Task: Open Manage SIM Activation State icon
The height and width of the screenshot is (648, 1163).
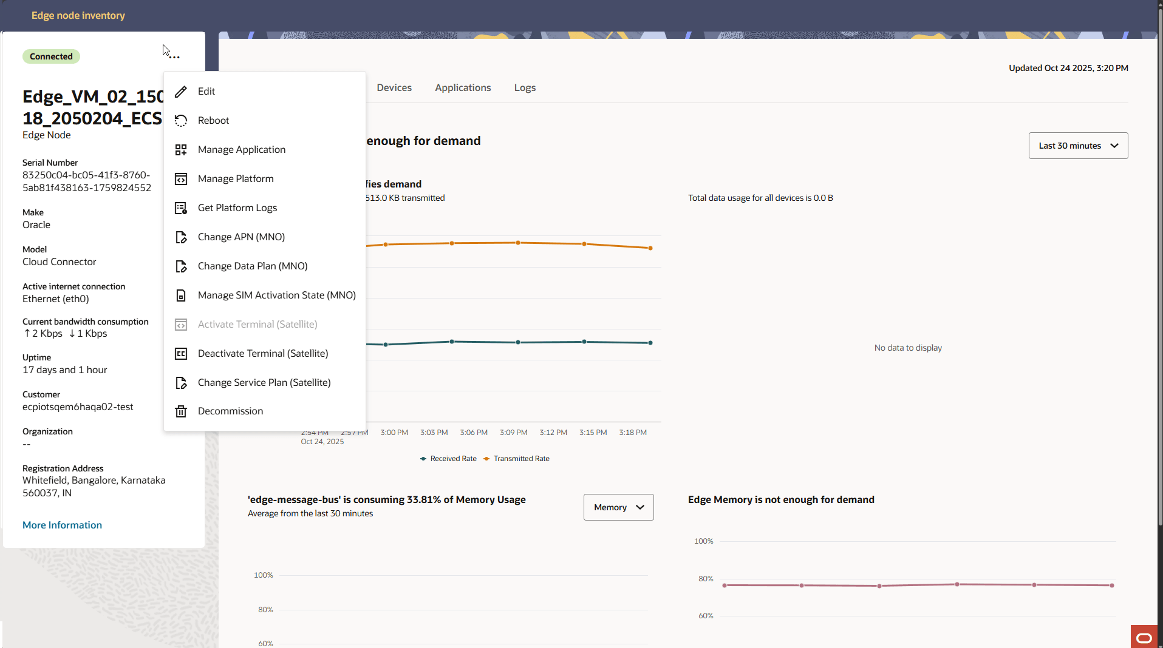Action: pyautogui.click(x=181, y=295)
